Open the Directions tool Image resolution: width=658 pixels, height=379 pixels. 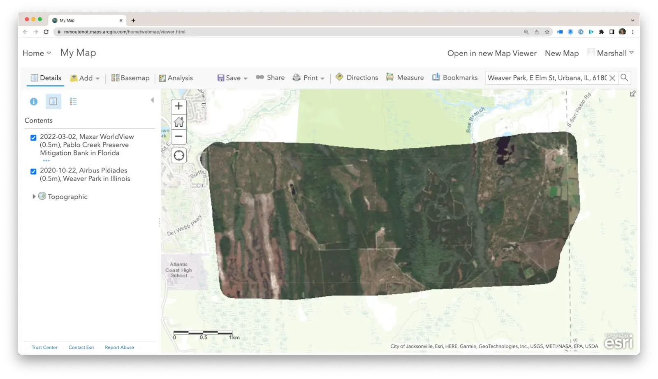pos(357,77)
